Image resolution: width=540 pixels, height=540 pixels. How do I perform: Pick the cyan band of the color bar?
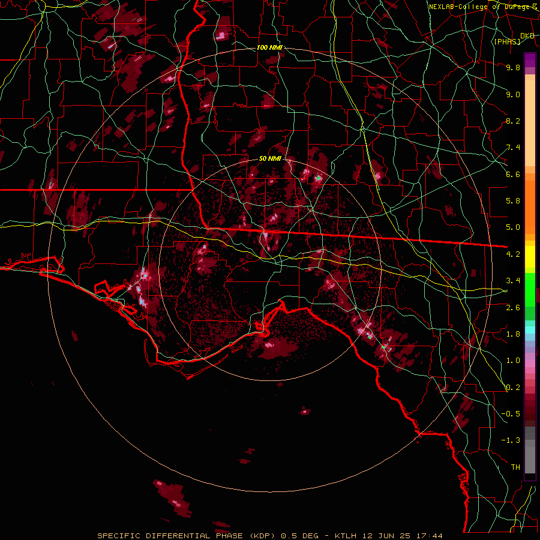point(530,330)
